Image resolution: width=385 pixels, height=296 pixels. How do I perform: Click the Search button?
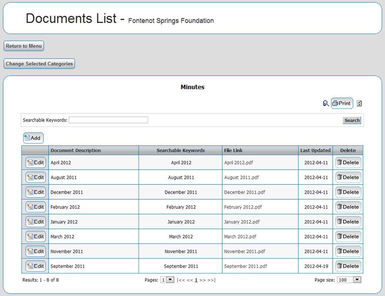[x=352, y=120]
